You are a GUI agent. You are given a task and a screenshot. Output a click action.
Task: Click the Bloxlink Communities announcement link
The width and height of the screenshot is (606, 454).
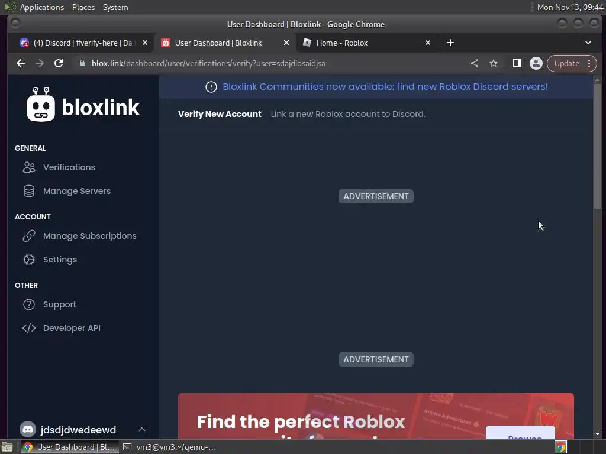click(385, 86)
